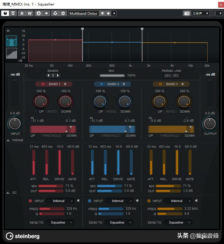224x244 pixels.
Task: Click the preset name field Multiband Distor
Action: coord(83,13)
